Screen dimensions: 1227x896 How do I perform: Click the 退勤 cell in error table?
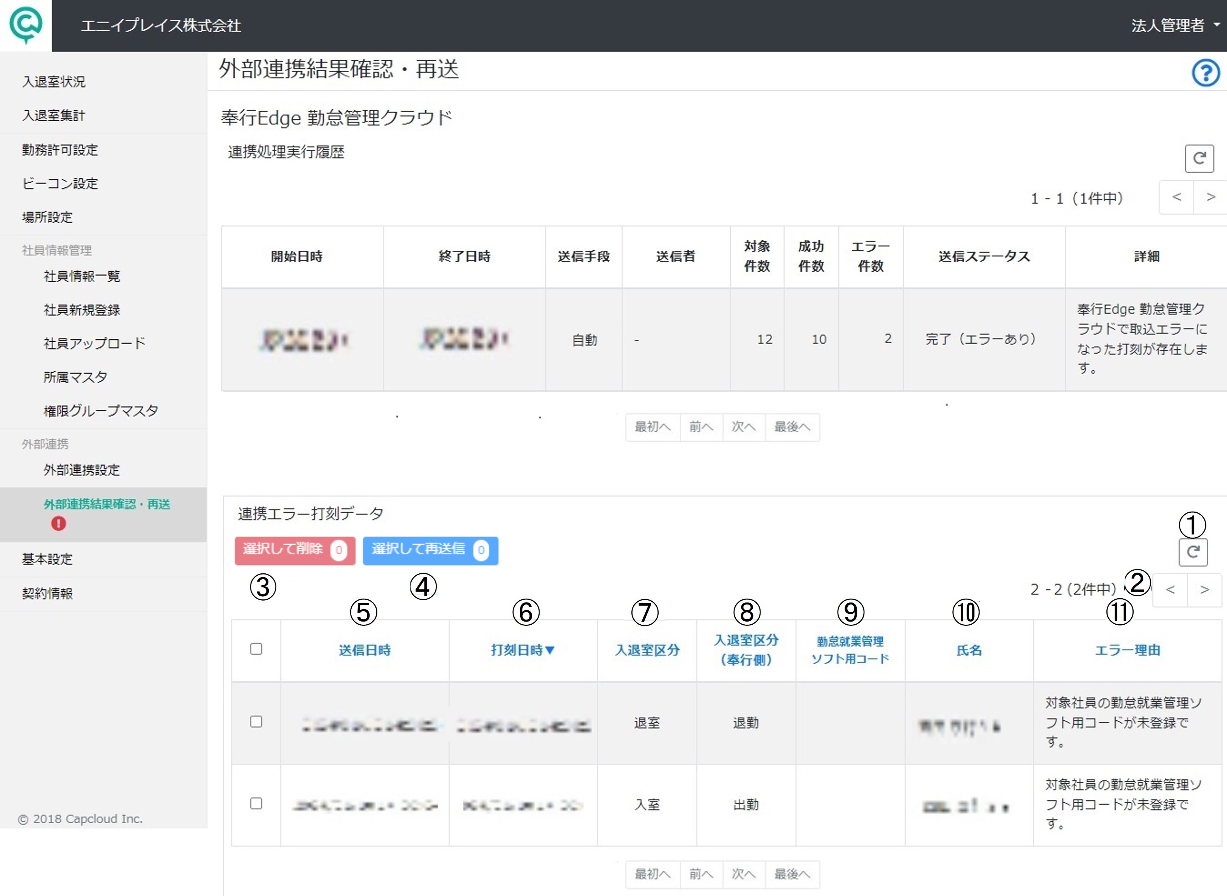coord(746,723)
